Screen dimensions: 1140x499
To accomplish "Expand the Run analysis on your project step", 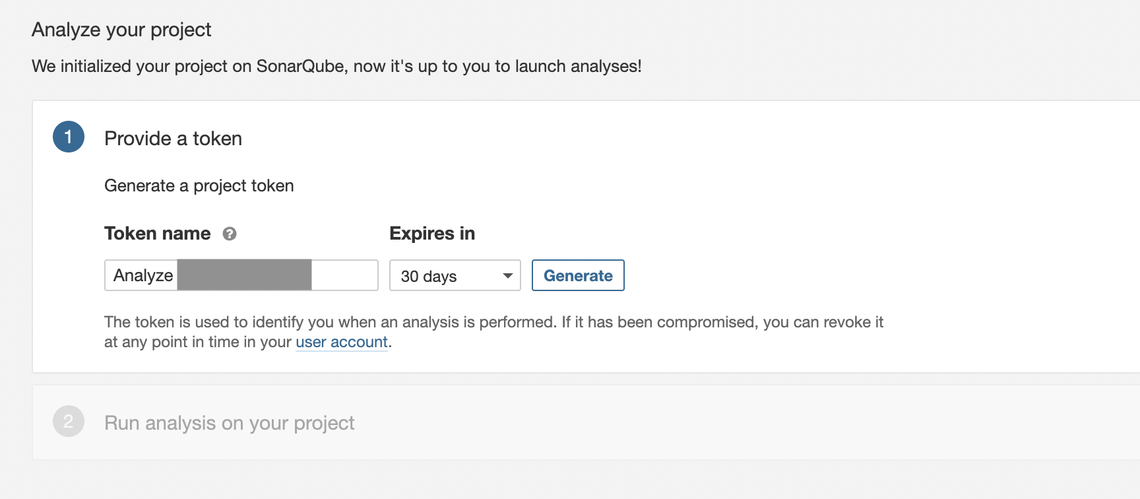I will (x=229, y=423).
